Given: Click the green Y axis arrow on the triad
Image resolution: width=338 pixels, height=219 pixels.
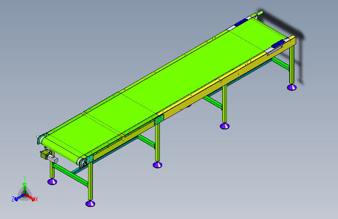Looking at the screenshot, I should click(x=25, y=187).
